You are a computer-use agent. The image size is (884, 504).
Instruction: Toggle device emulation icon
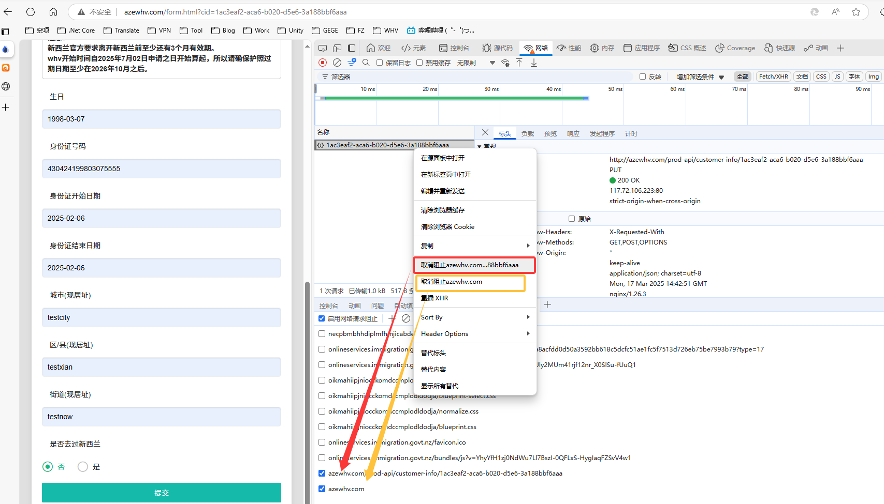pos(337,48)
